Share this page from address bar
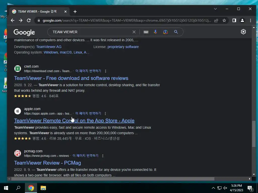The image size is (258, 193). [x=216, y=20]
